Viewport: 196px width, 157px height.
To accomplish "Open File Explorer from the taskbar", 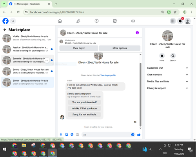I will [x=24, y=145].
